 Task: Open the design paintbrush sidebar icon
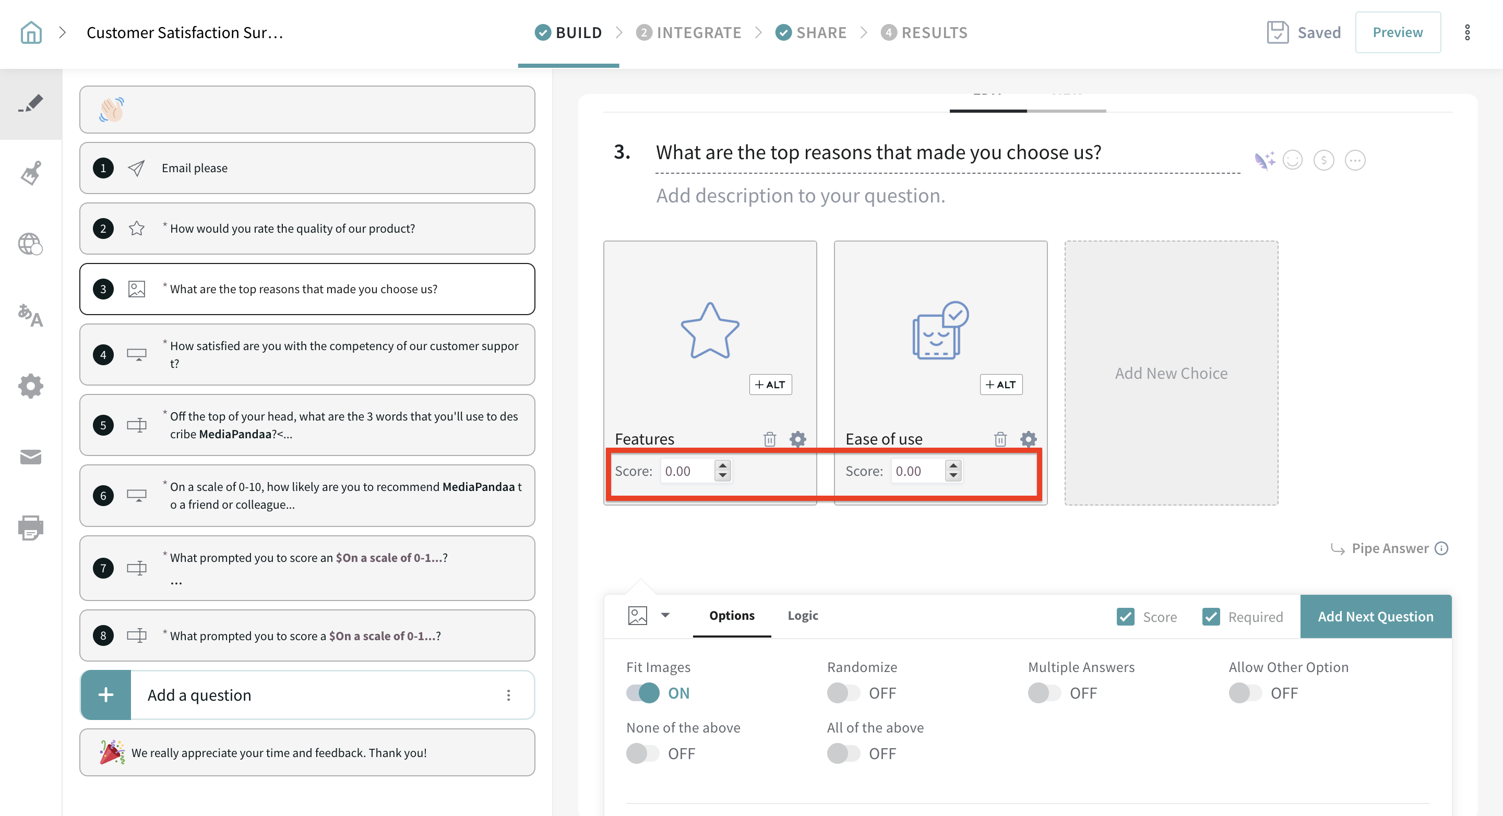click(31, 173)
